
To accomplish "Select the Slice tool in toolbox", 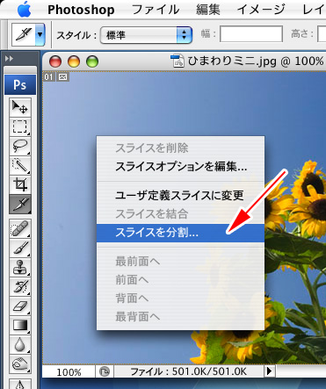I will (20, 205).
